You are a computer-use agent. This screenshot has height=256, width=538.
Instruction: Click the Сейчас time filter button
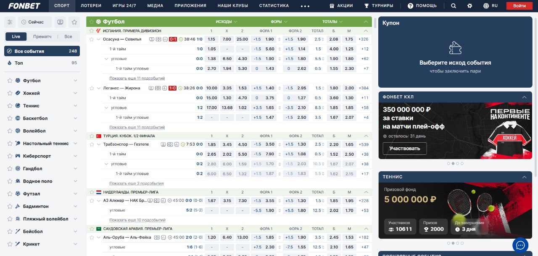coord(35,22)
